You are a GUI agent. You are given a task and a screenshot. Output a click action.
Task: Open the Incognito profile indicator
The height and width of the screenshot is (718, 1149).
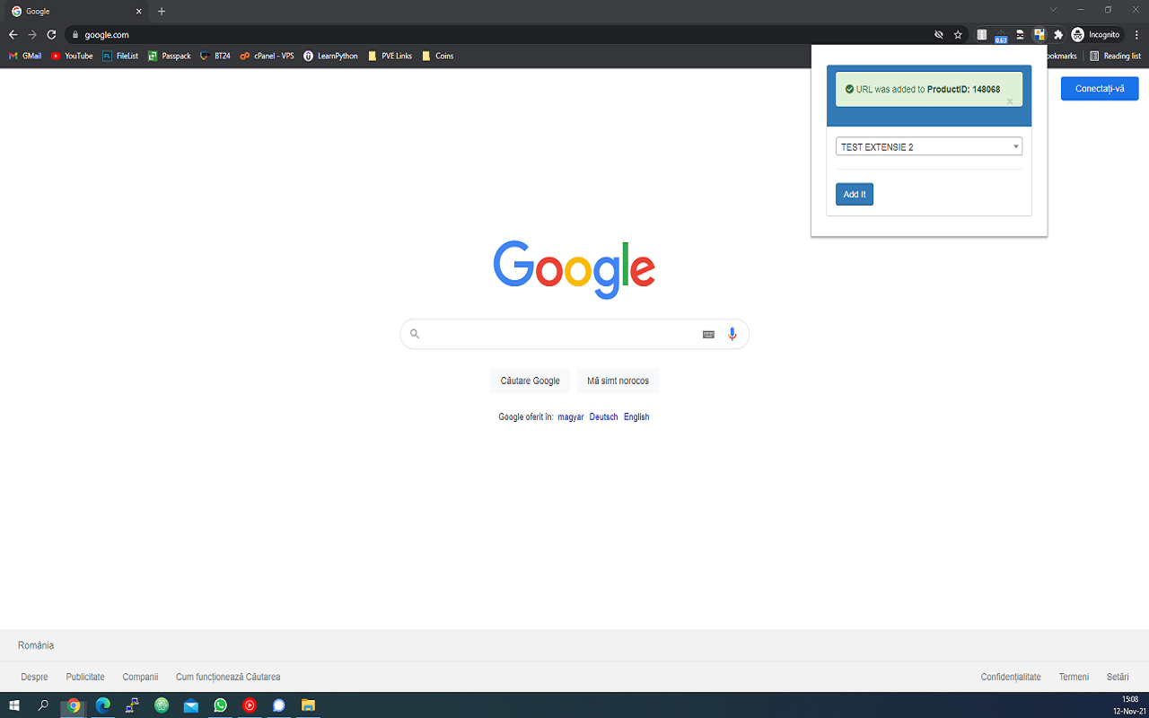click(x=1095, y=34)
